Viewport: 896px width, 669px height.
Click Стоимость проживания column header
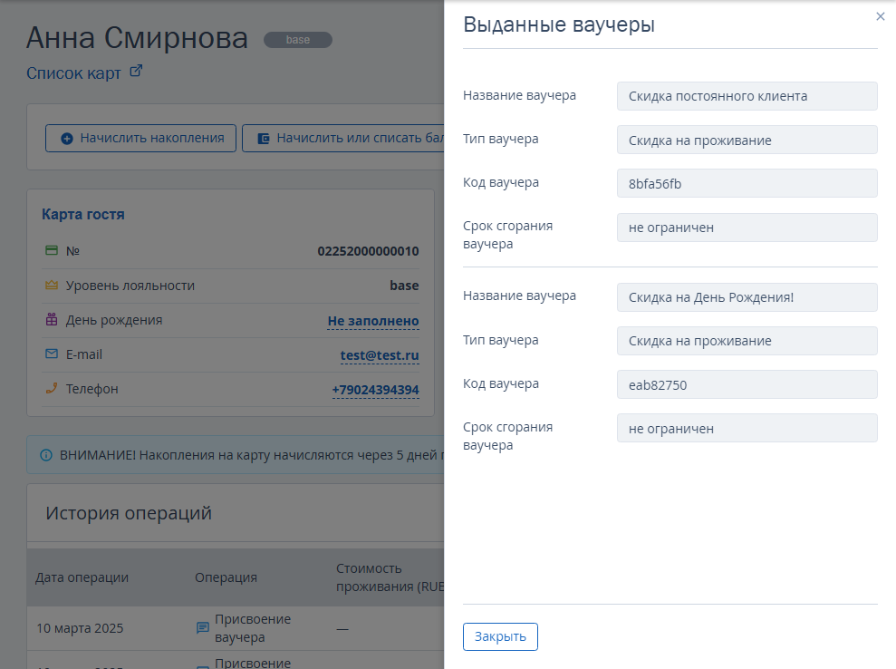point(390,577)
